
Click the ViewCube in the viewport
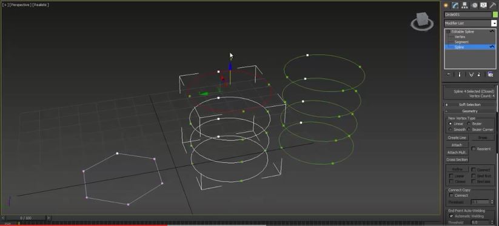(422, 21)
